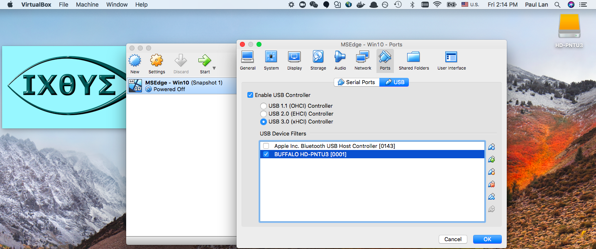Open the Shared Folders settings section
This screenshot has width=596, height=249.
point(413,60)
